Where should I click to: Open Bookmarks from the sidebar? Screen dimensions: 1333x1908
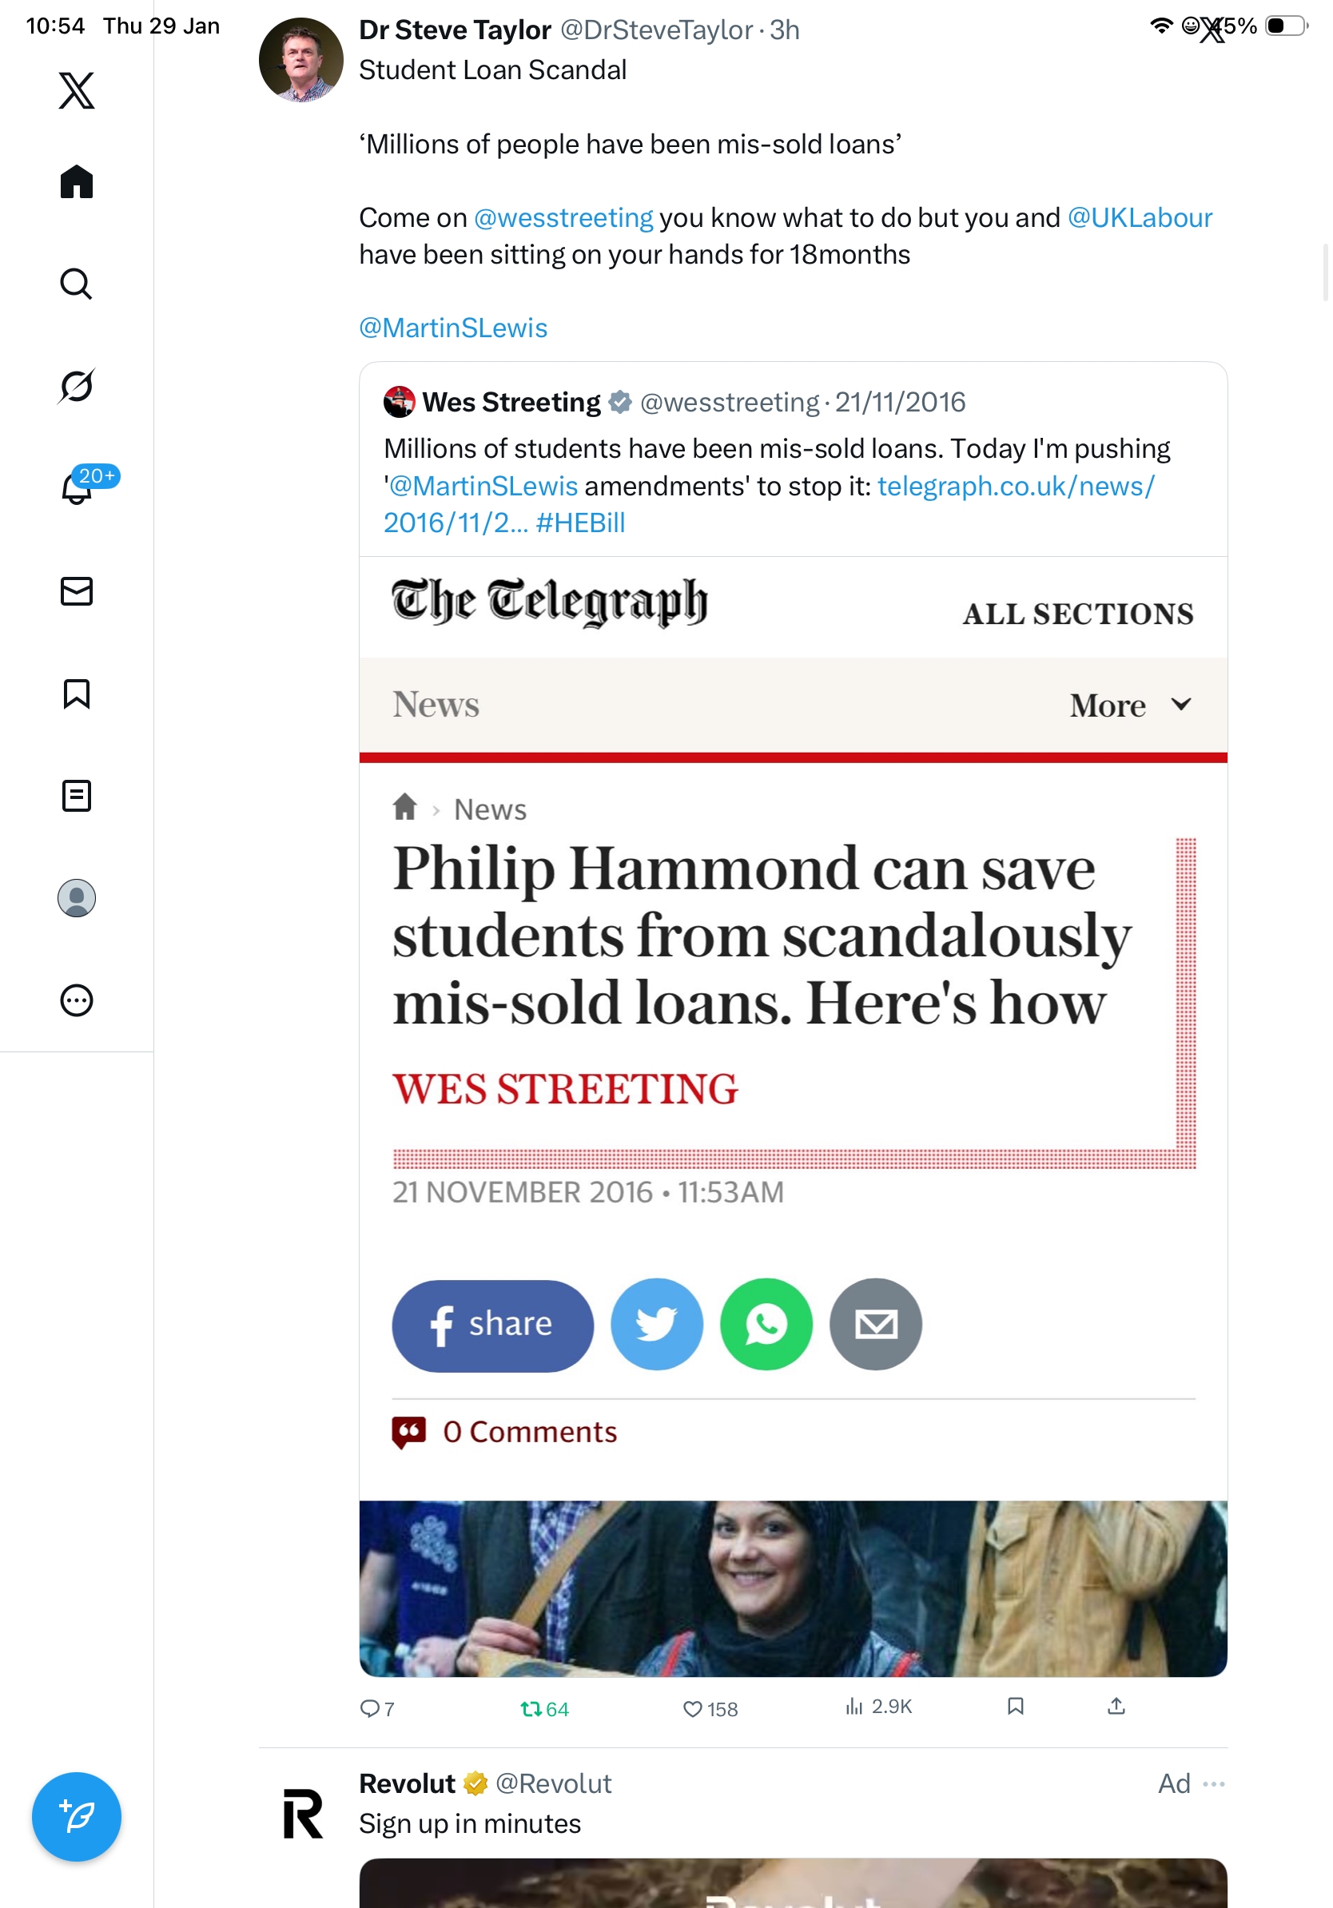(77, 693)
